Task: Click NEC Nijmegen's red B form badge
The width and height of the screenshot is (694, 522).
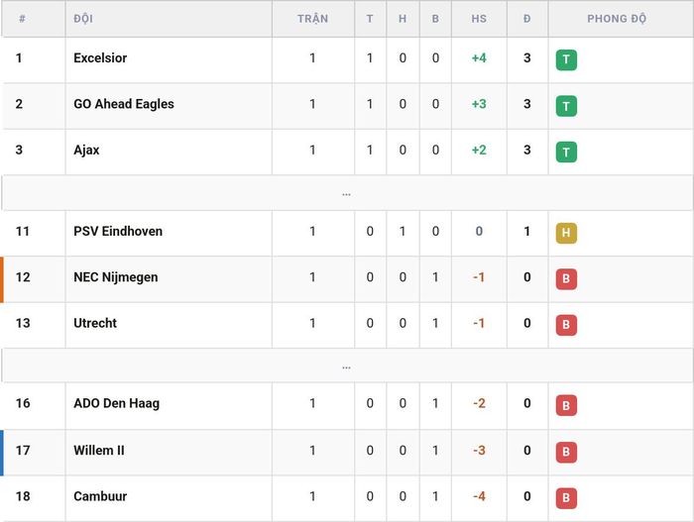Action: (x=566, y=279)
